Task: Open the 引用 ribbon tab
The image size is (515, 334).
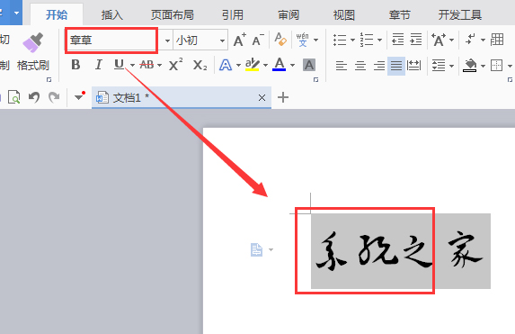Action: pos(233,14)
